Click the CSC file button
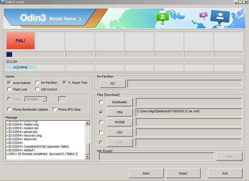 120,132
